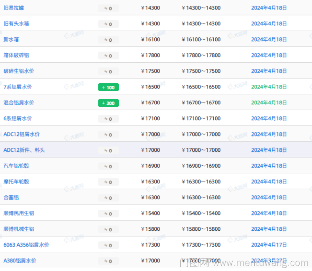312x271 pixels.
Task: Open 顺博民用生铝 price details
Action: (x=19, y=213)
